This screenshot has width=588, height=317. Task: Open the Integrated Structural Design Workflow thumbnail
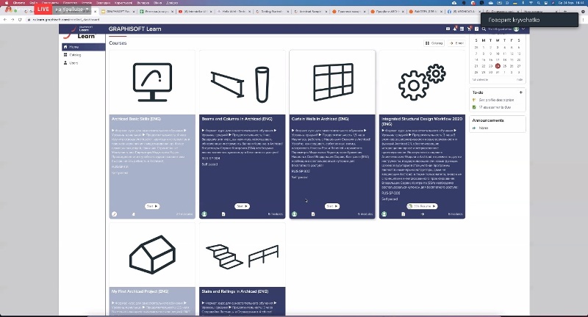pos(422,82)
